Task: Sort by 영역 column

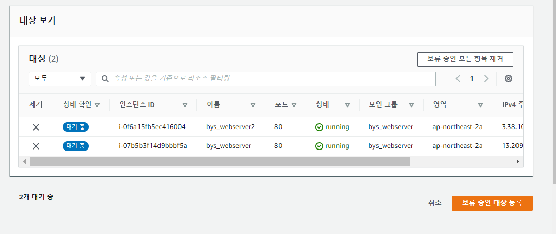Action: [x=480, y=105]
